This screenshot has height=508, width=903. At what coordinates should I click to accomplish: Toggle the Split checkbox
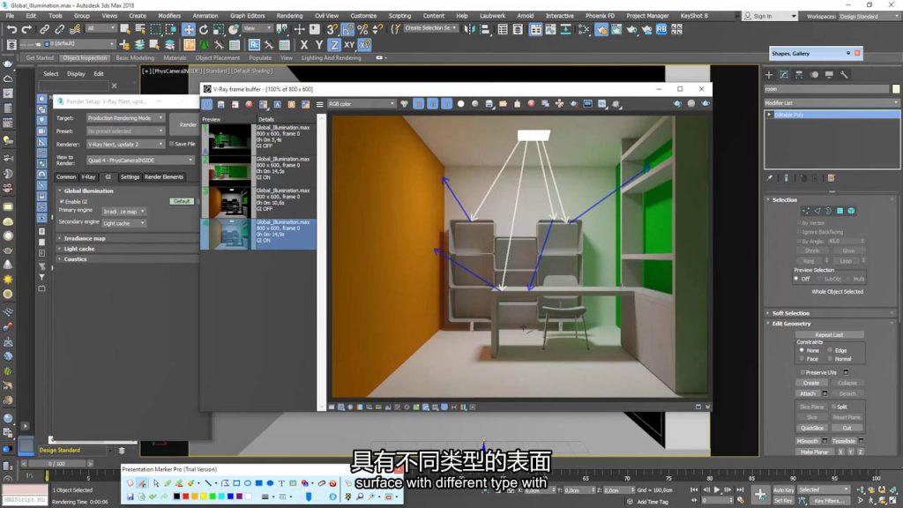tap(833, 407)
